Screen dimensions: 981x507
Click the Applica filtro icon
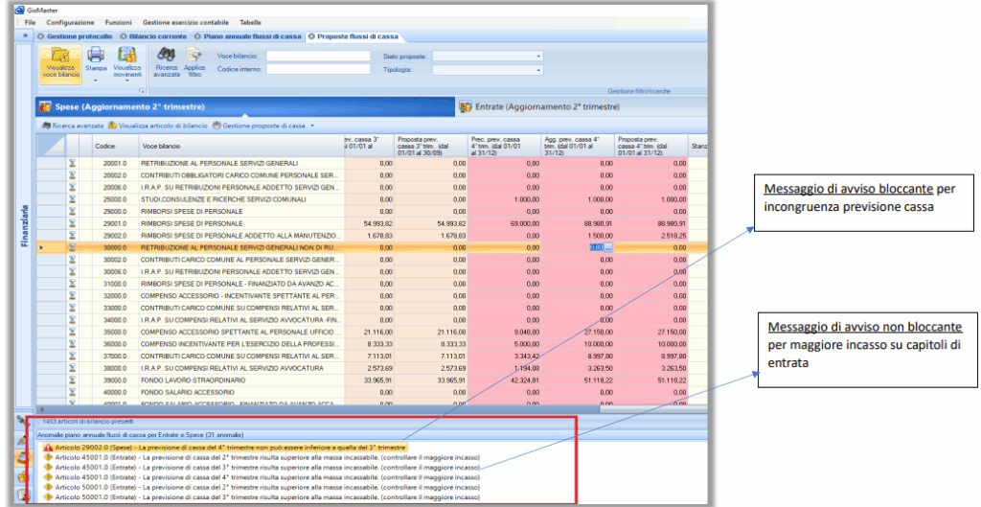point(194,56)
